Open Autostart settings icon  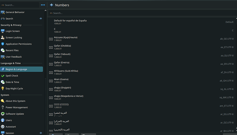pyautogui.click(x=2, y=127)
